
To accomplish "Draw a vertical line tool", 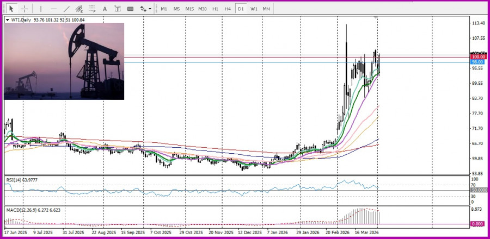I will 40,9.
